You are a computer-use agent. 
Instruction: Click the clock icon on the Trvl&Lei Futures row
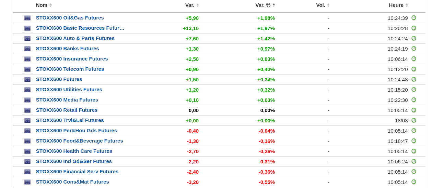[414, 120]
